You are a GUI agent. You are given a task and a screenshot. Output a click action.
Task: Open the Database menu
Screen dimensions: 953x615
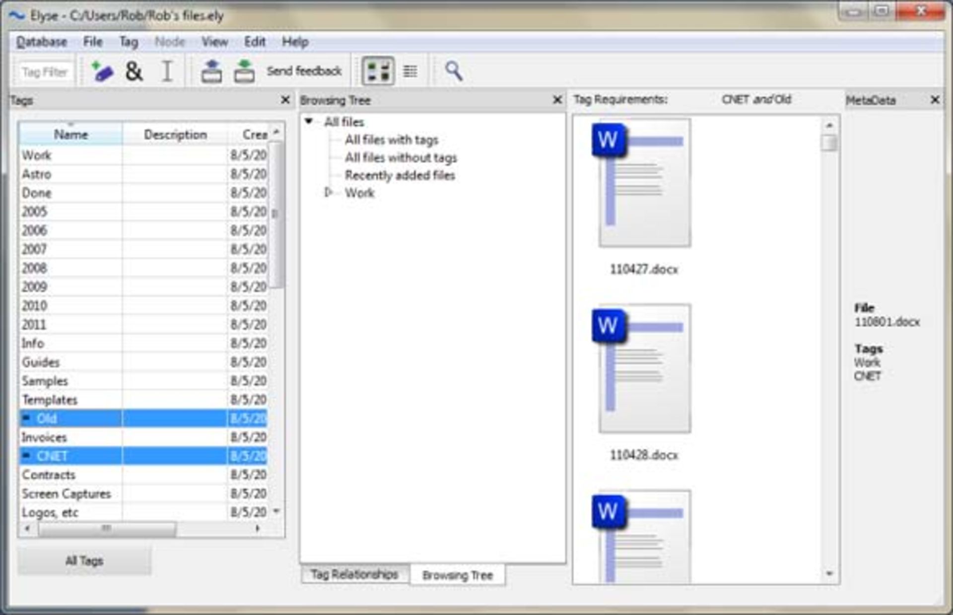point(42,42)
